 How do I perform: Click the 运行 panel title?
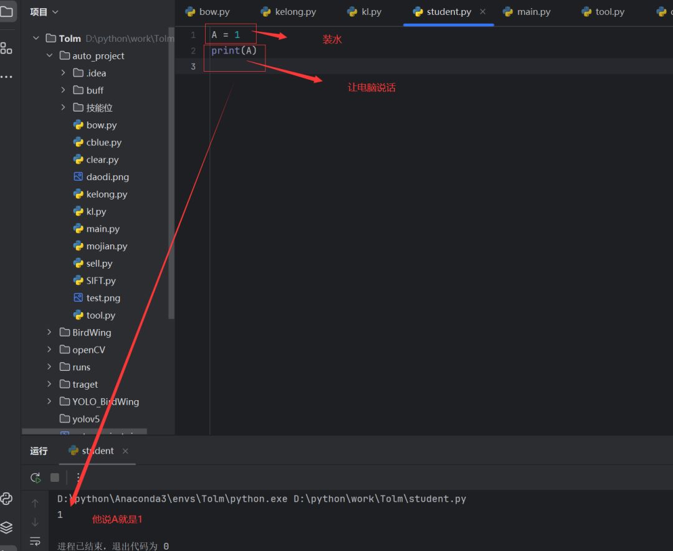tap(39, 451)
